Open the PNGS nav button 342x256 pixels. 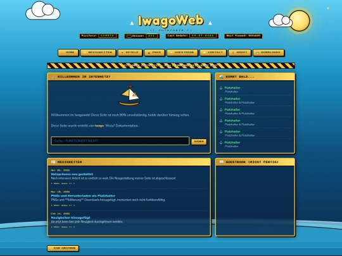point(155,52)
